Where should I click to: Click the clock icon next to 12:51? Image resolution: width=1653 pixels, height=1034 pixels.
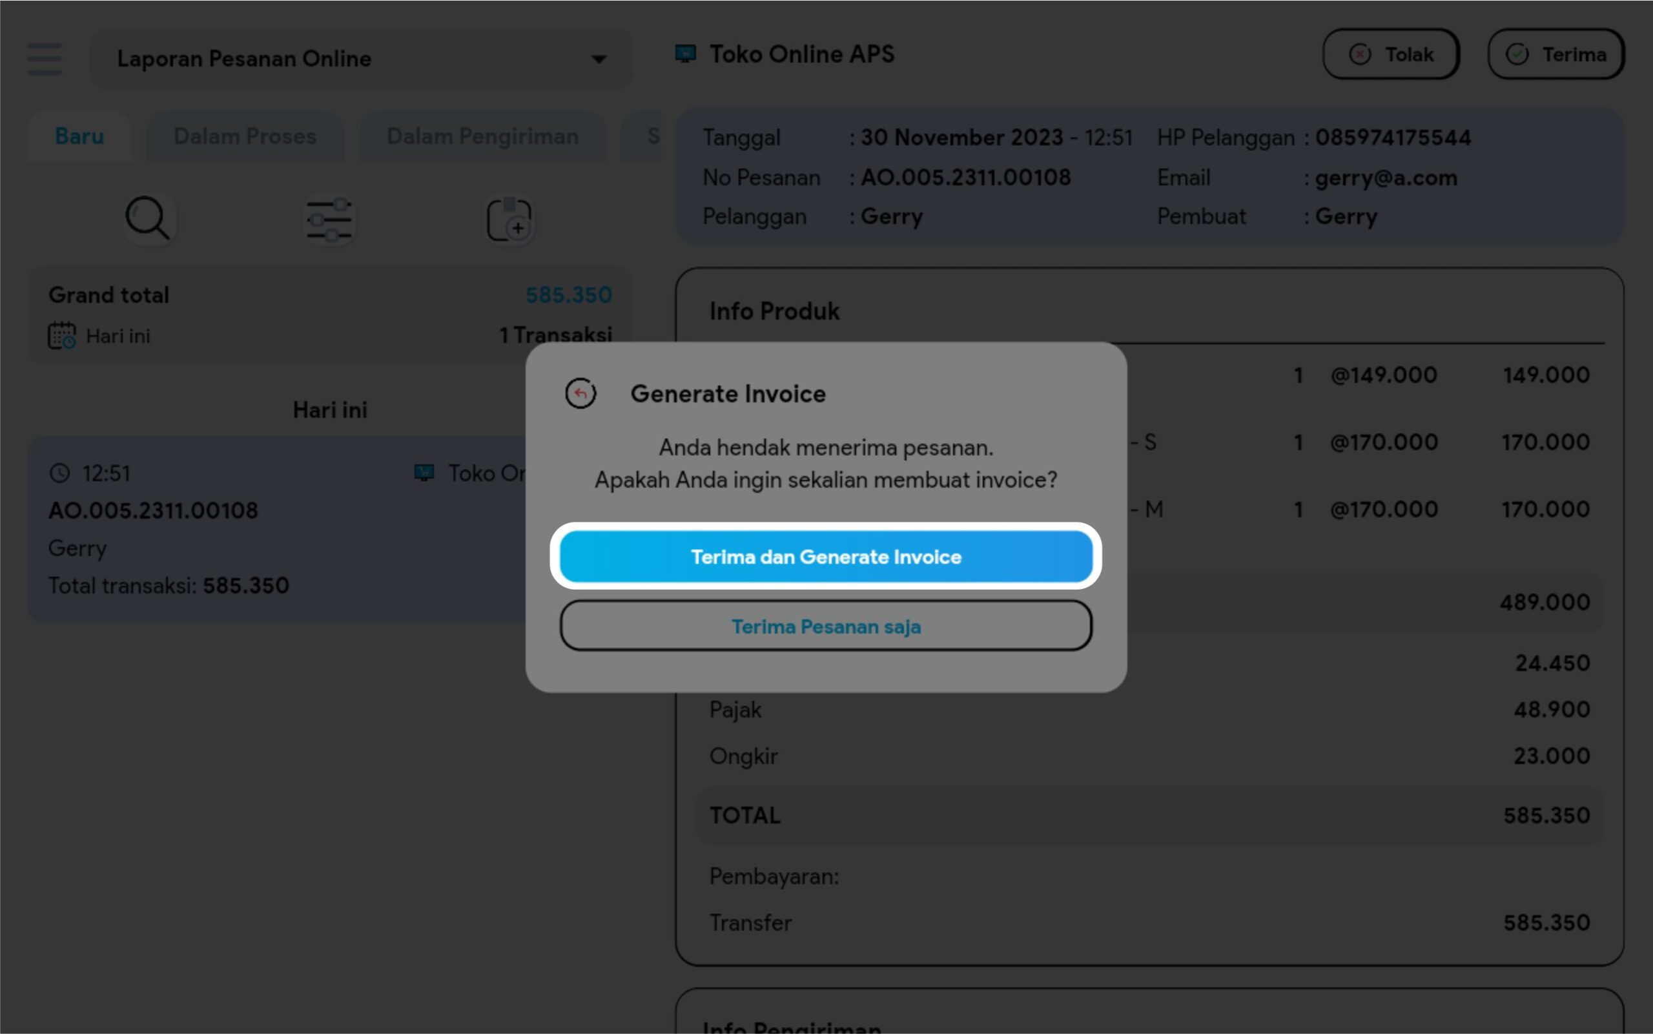(x=60, y=473)
